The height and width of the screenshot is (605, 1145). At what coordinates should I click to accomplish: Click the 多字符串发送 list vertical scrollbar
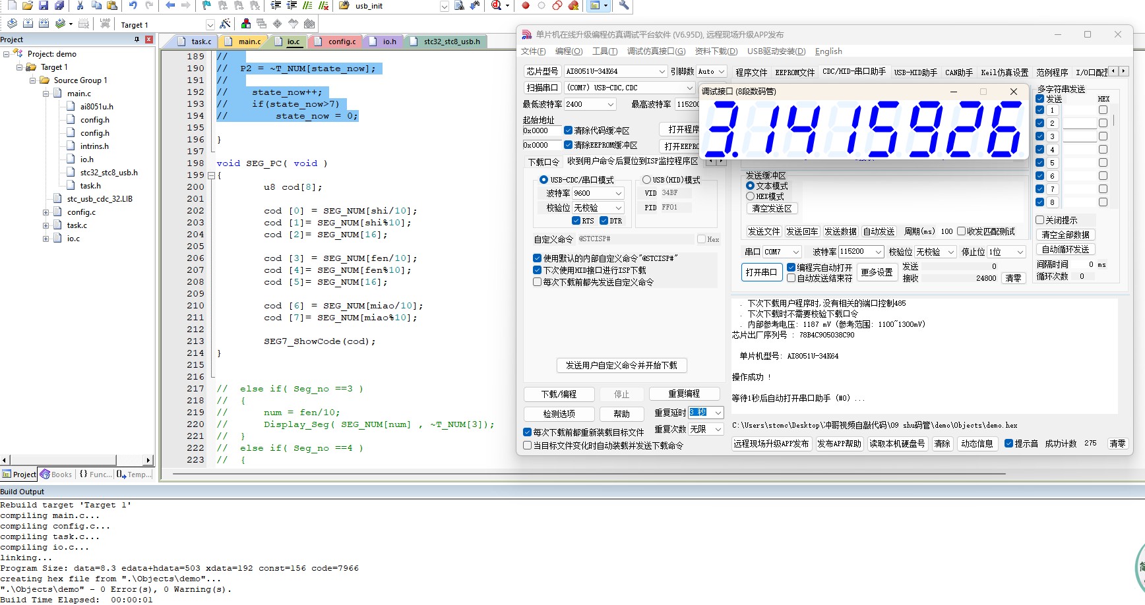(x=1114, y=121)
